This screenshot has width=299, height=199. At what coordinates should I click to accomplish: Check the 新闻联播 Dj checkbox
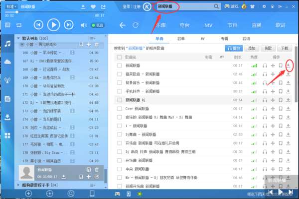tap(120, 100)
